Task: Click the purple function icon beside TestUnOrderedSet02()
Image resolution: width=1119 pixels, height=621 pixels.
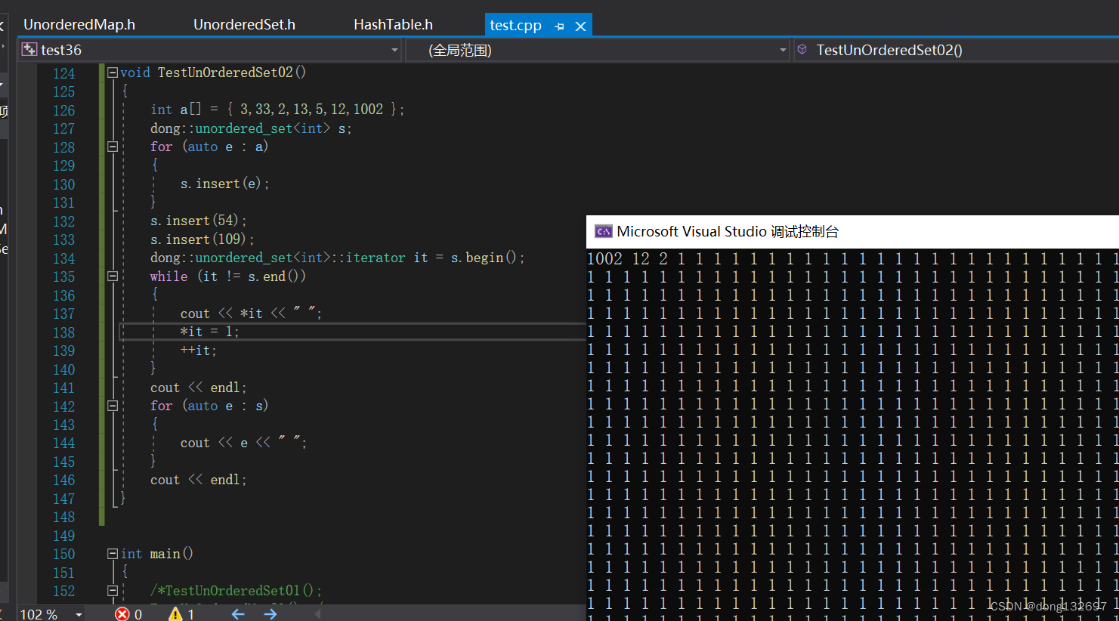Action: tap(802, 50)
